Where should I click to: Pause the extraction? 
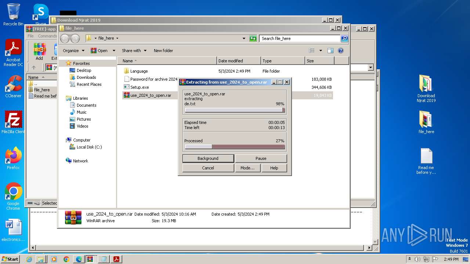[x=261, y=158]
